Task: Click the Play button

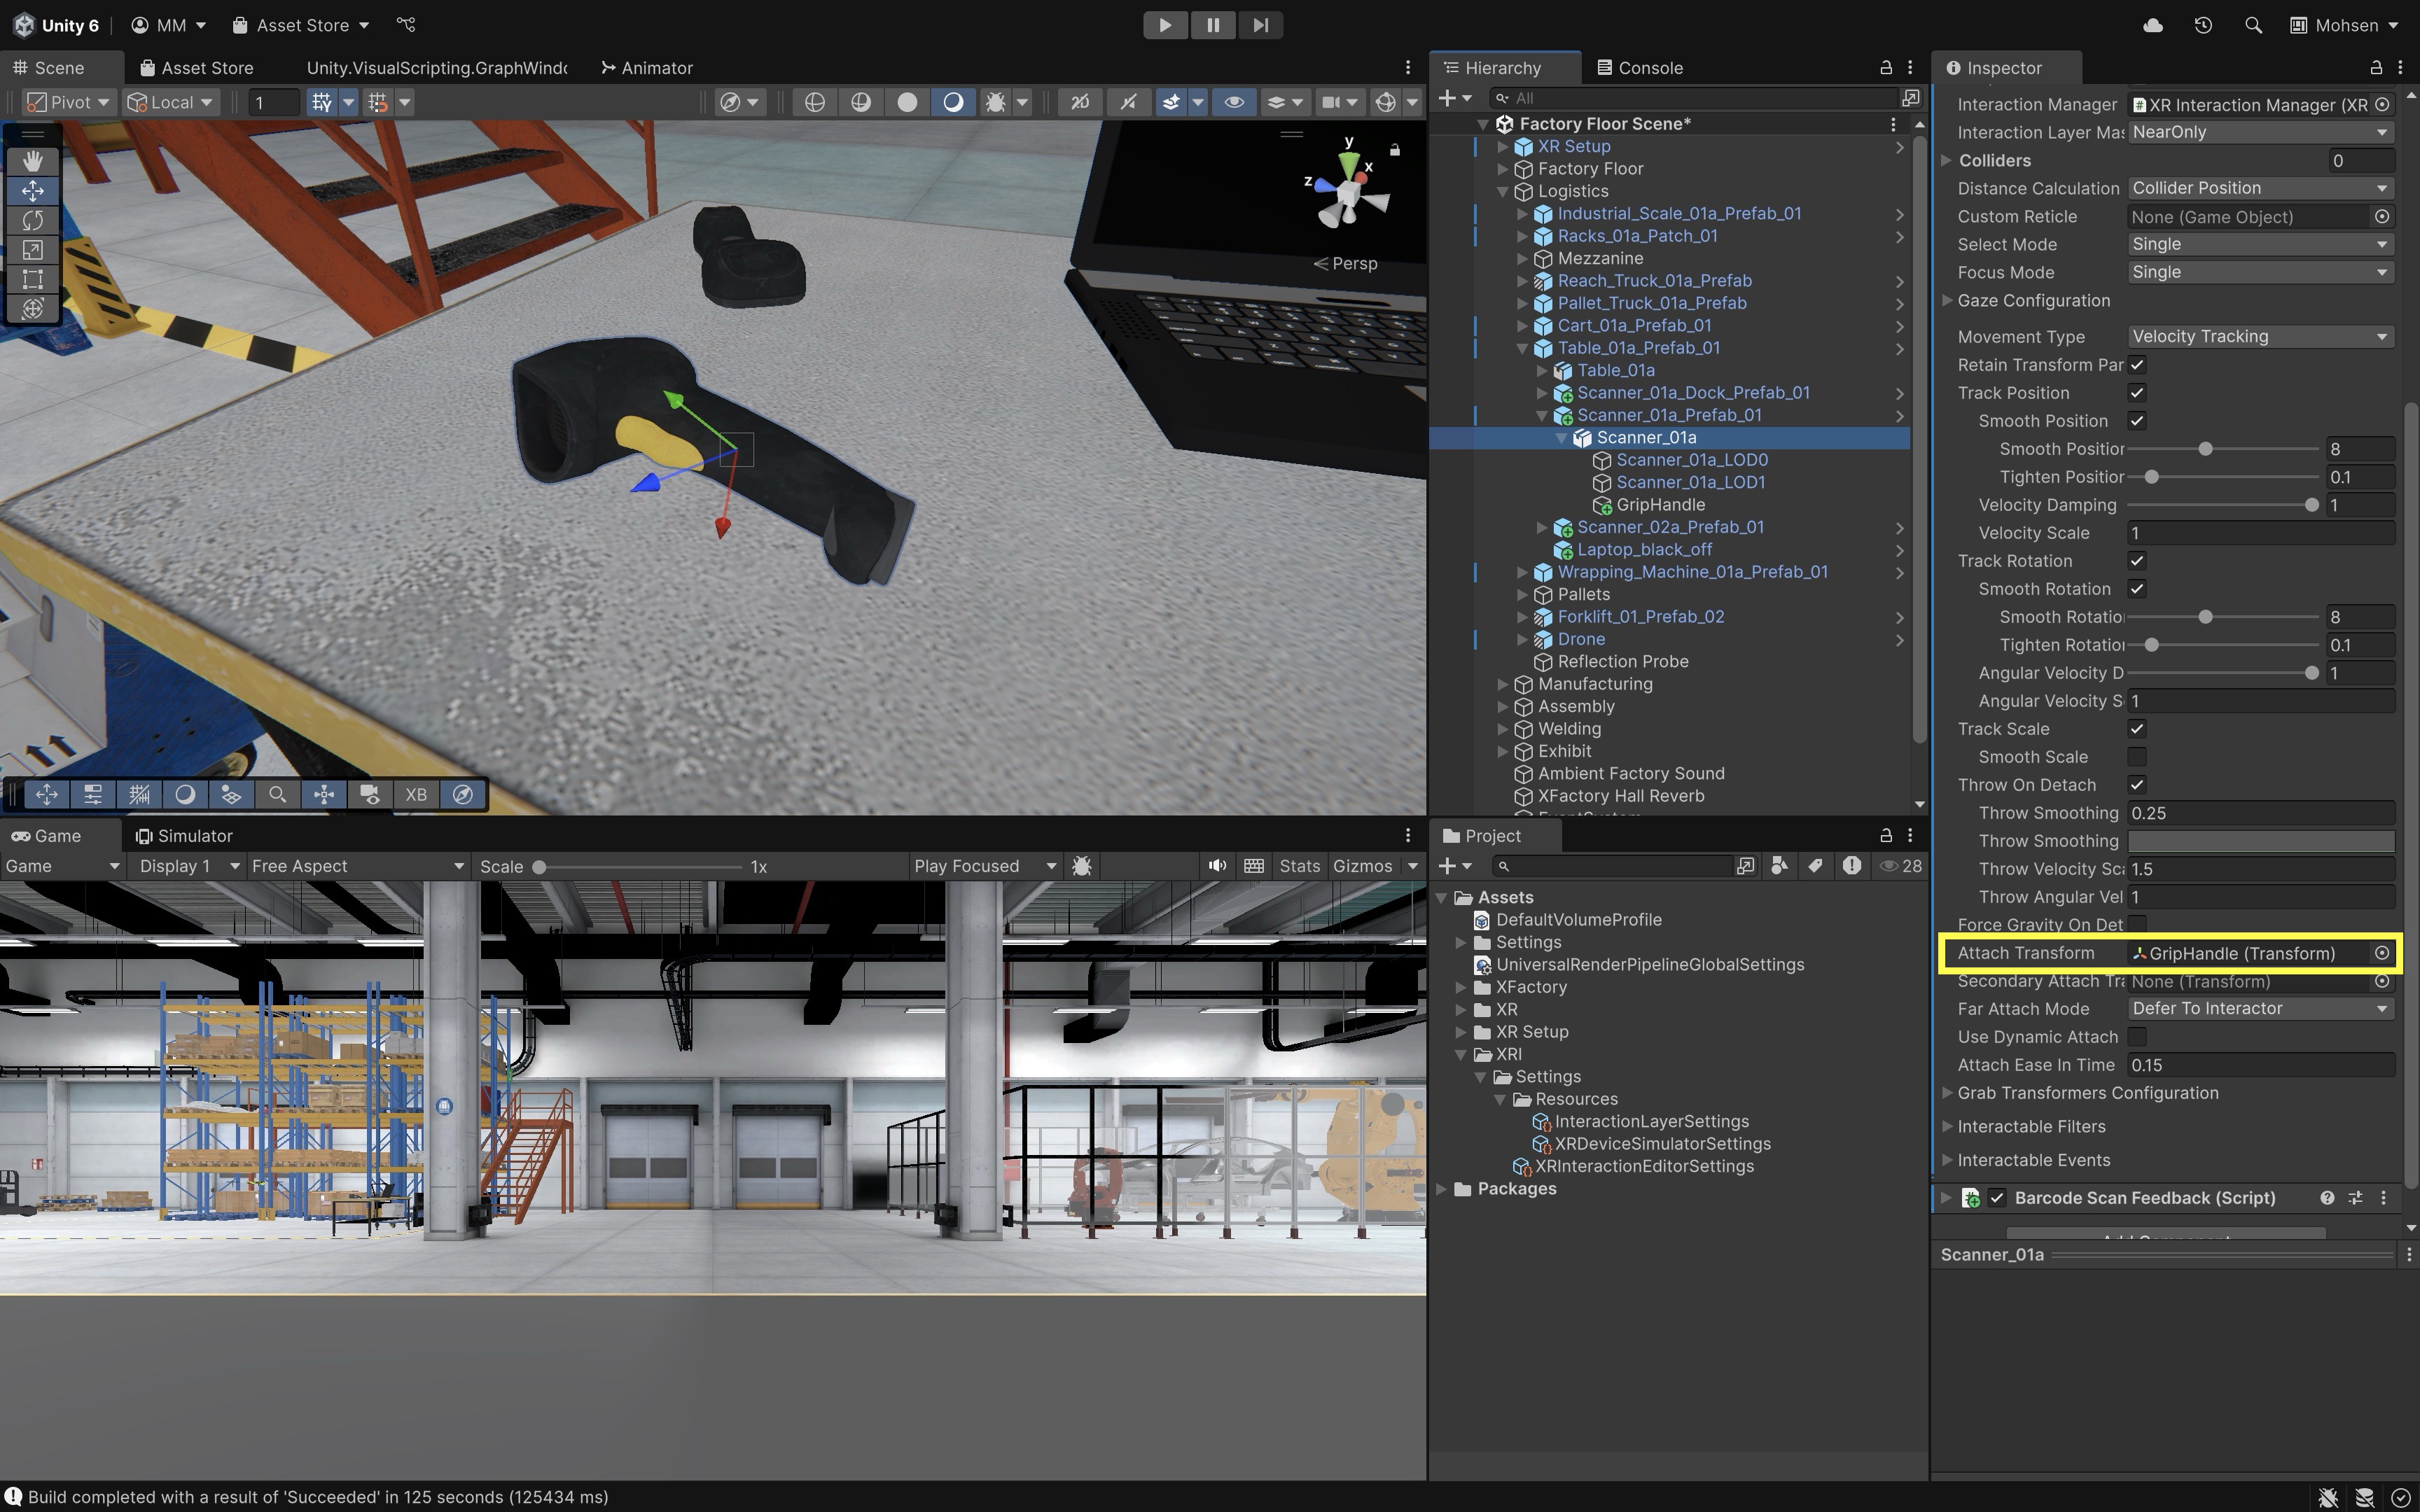Action: point(1165,25)
